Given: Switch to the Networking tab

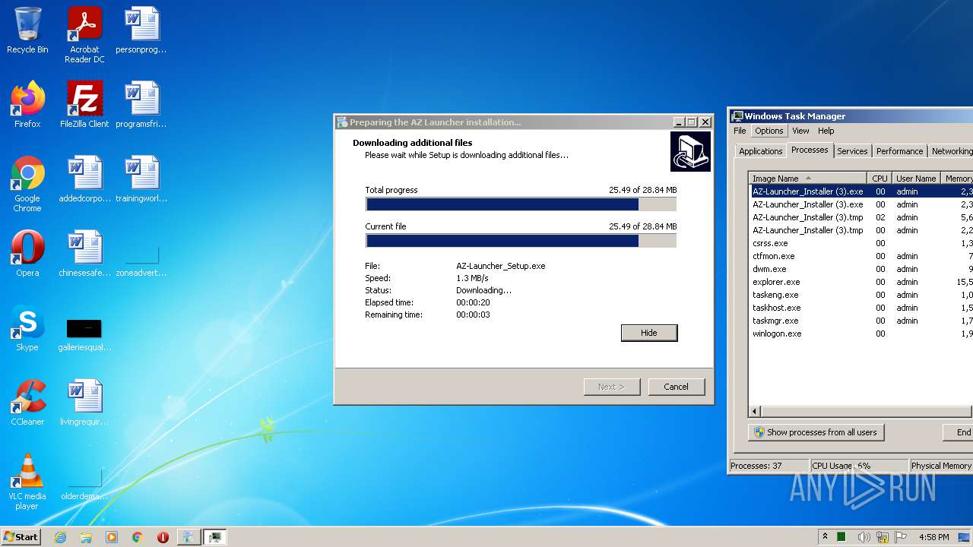Looking at the screenshot, I should click(951, 151).
